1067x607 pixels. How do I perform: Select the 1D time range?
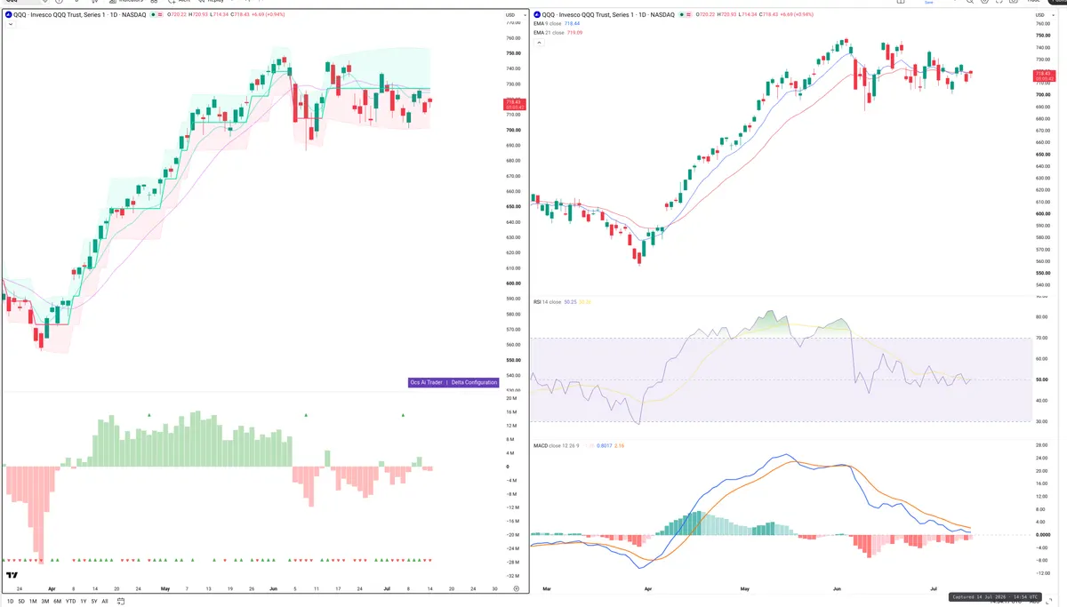pyautogui.click(x=11, y=601)
